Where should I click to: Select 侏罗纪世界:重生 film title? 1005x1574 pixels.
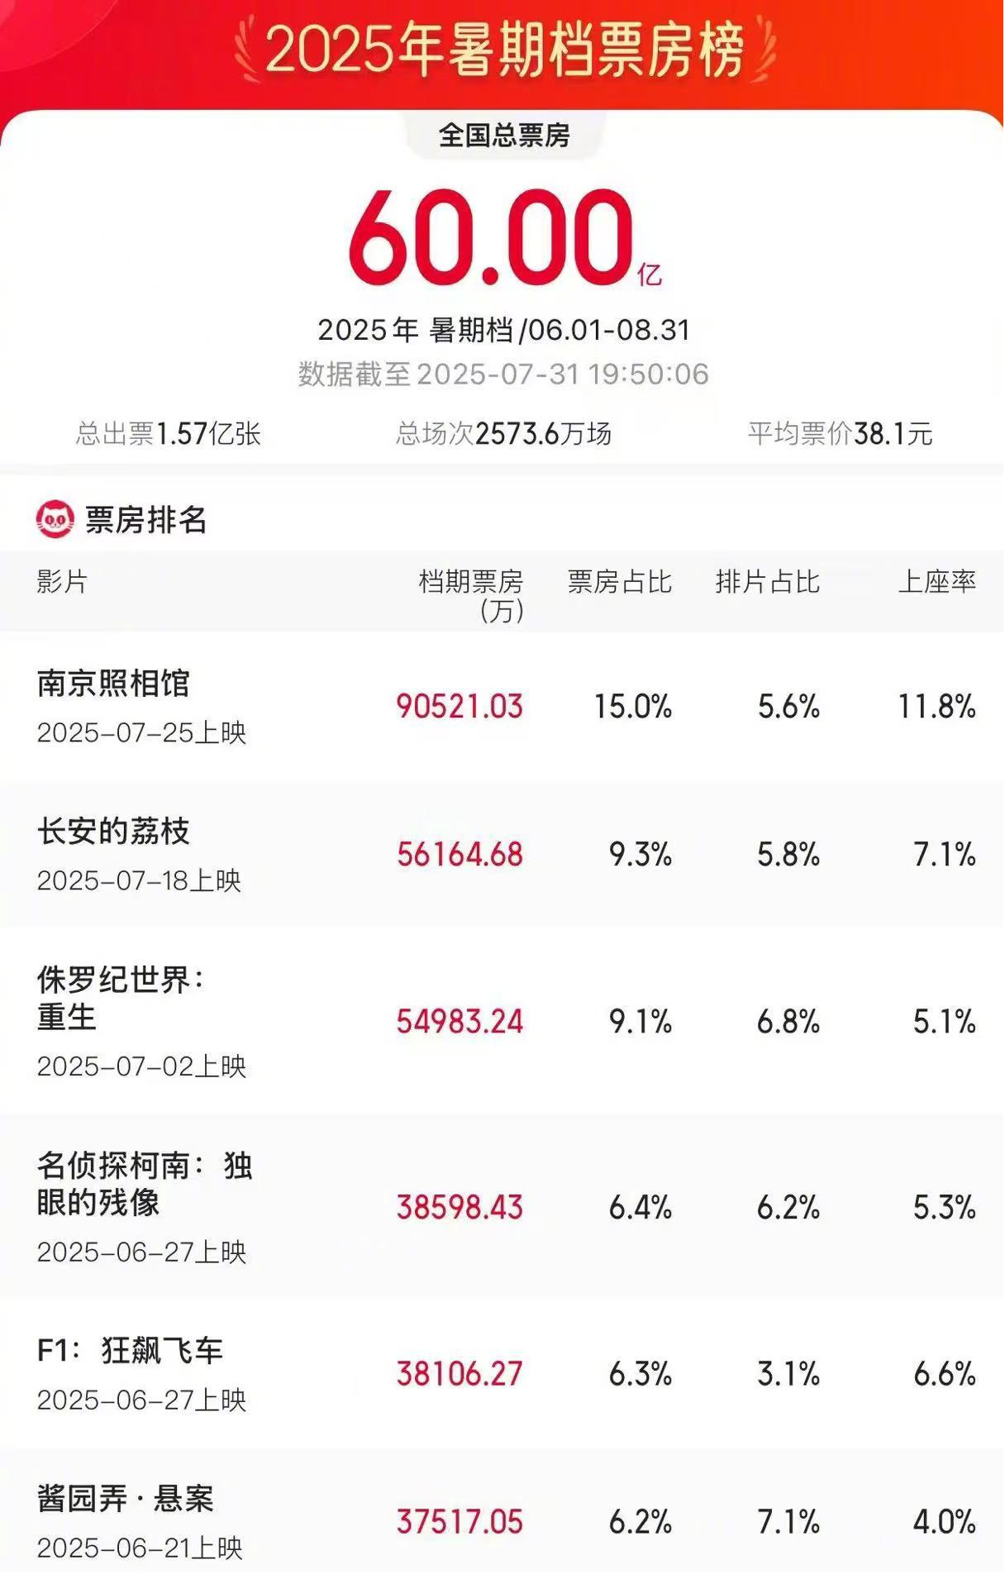coord(121,998)
